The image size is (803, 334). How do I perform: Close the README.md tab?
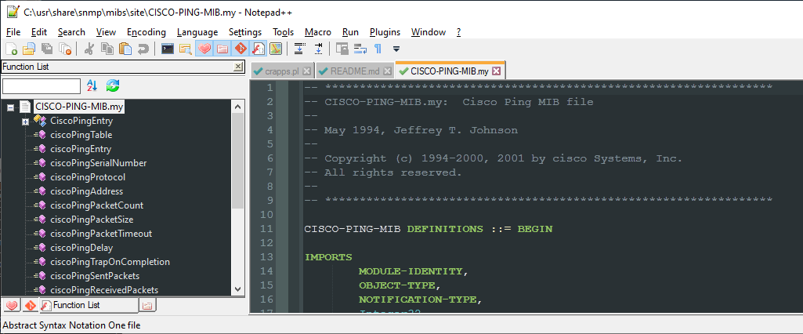tap(387, 71)
